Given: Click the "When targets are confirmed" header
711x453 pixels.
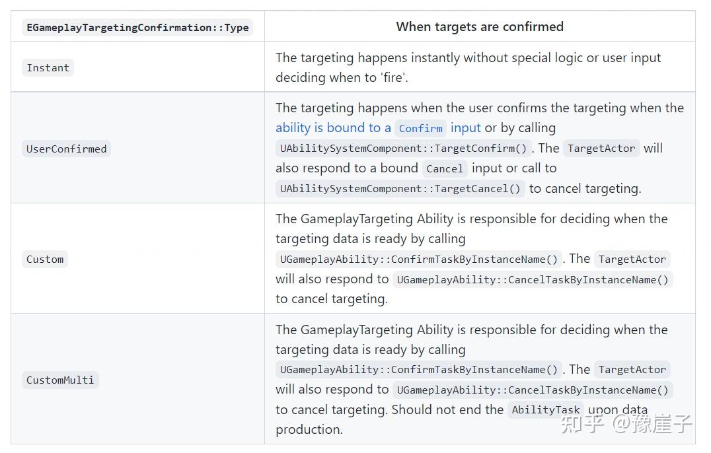Looking at the screenshot, I should [x=480, y=27].
